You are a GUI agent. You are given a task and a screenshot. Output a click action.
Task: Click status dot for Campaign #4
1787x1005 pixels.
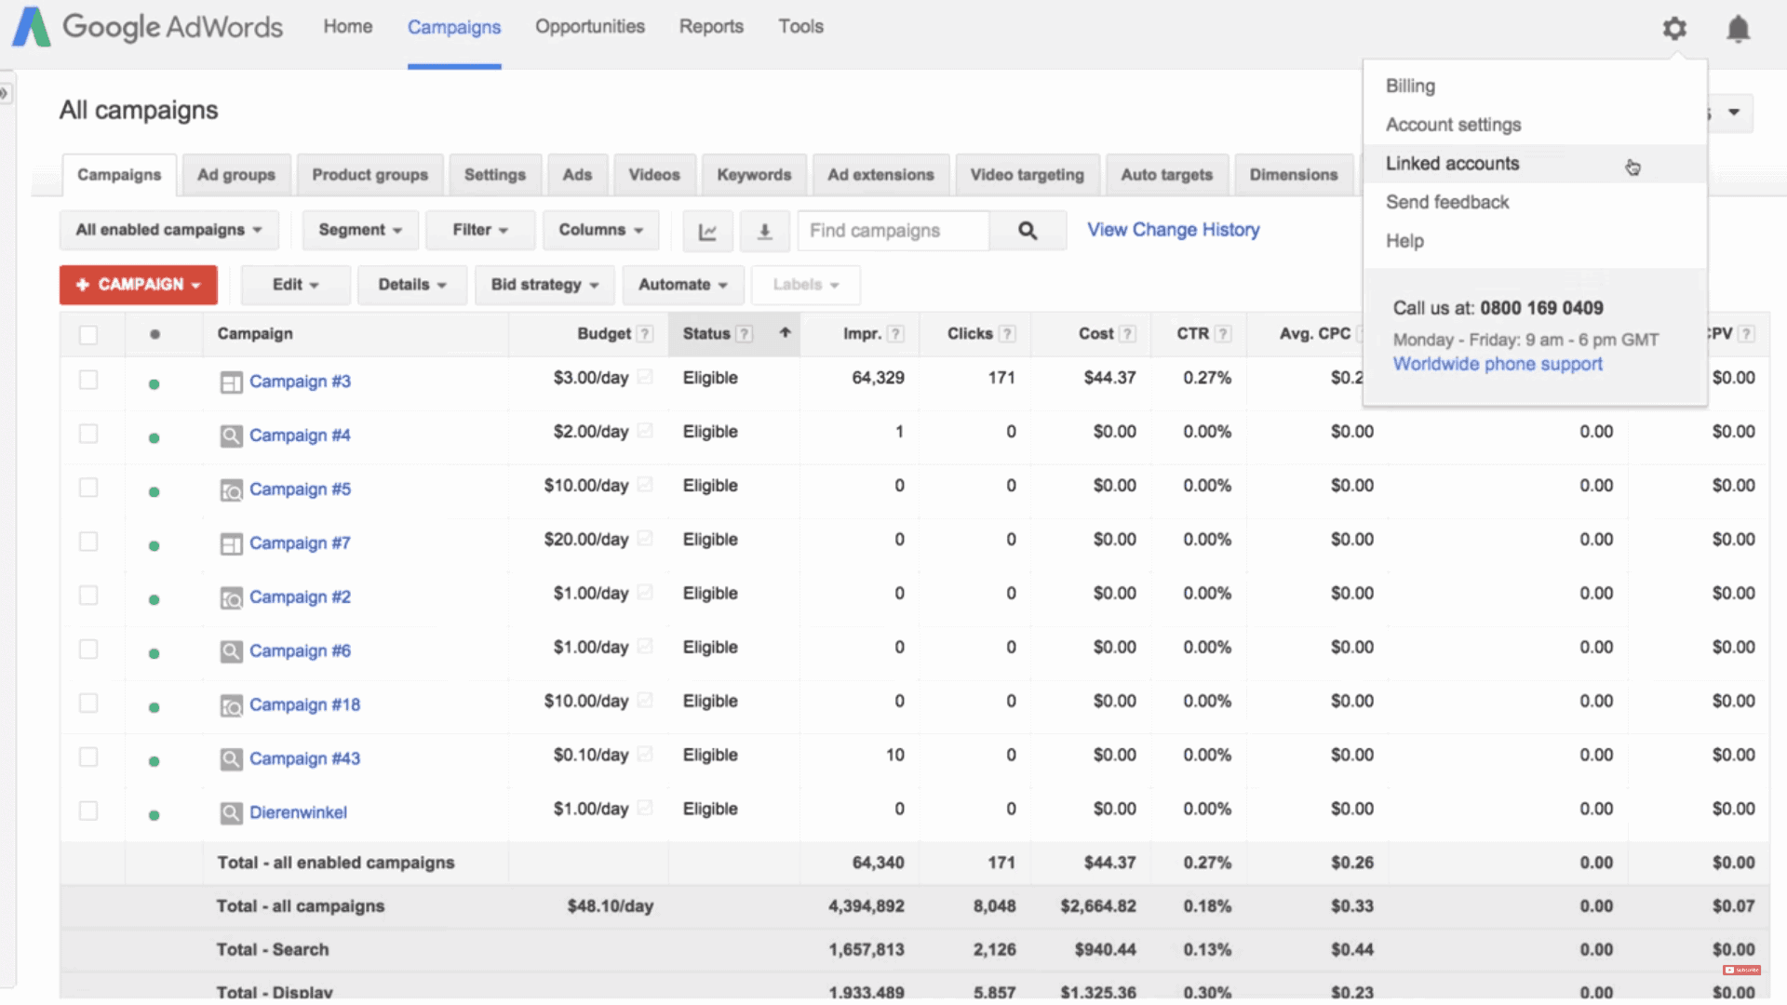click(154, 437)
